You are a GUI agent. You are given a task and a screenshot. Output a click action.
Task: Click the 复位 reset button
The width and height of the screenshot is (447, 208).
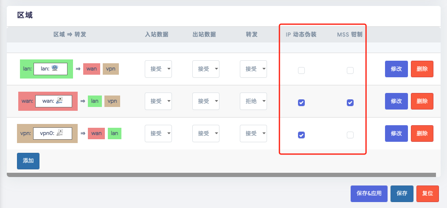(427, 194)
